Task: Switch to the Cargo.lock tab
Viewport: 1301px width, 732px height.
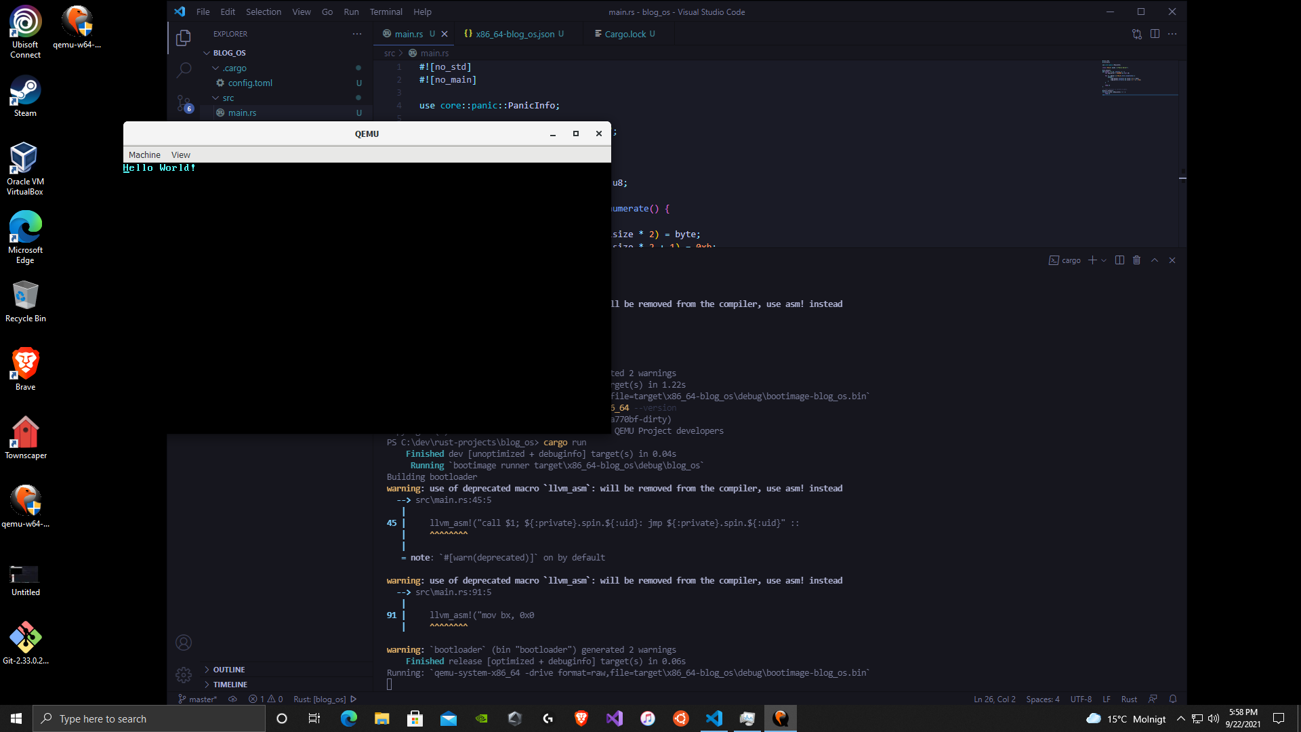Action: pyautogui.click(x=624, y=34)
